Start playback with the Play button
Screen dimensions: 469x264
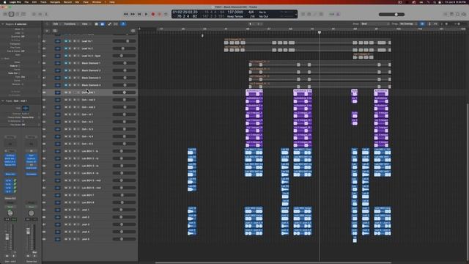(x=146, y=14)
